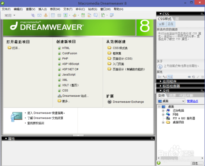This screenshot has width=205, height=166.
Task: Click the Server-Side Include icon
Action: pos(89,15)
